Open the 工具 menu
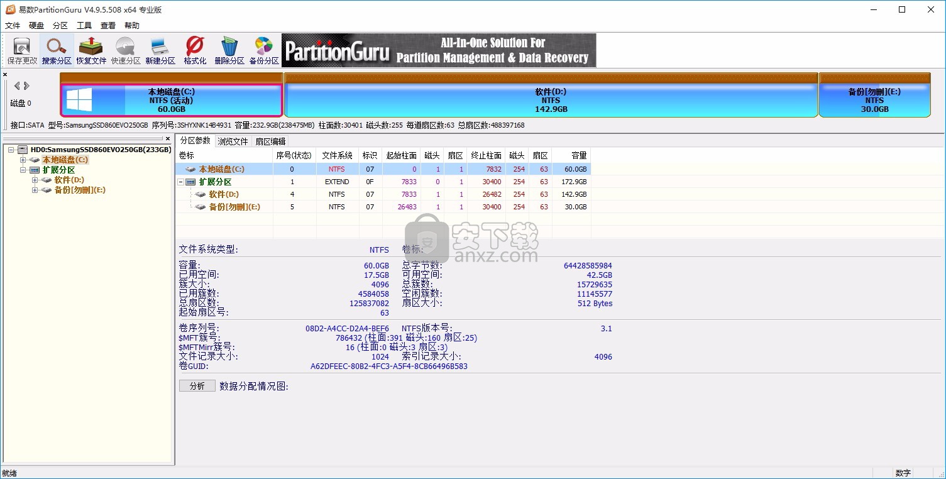 (84, 26)
